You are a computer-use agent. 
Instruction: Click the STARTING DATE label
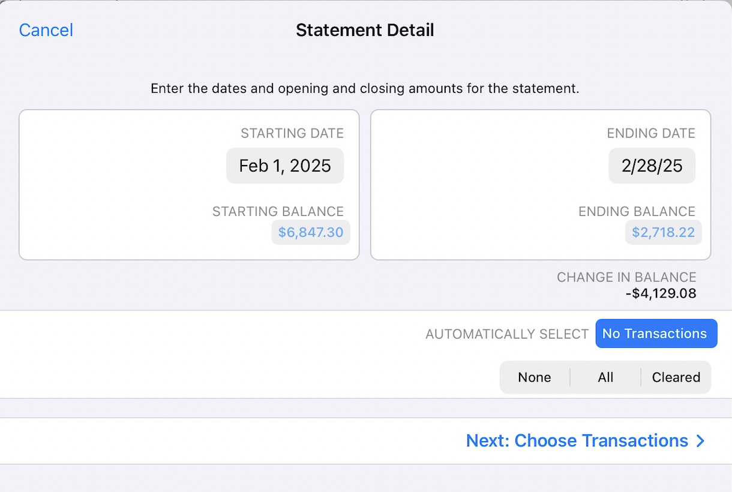[x=292, y=133]
